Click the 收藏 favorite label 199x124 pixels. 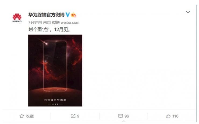30,116
